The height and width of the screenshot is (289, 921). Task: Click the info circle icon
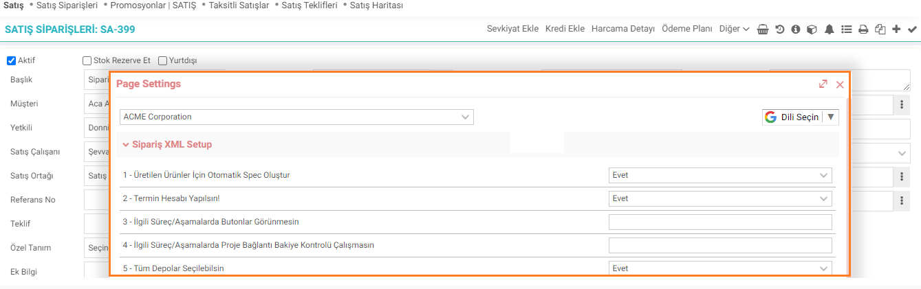pyautogui.click(x=796, y=30)
